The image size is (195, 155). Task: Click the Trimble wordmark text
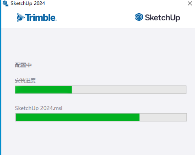pos(41,17)
